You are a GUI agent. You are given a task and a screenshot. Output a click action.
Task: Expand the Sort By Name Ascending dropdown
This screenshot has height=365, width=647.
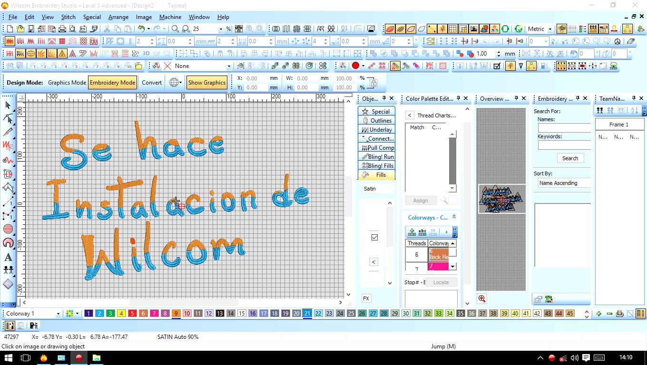564,183
